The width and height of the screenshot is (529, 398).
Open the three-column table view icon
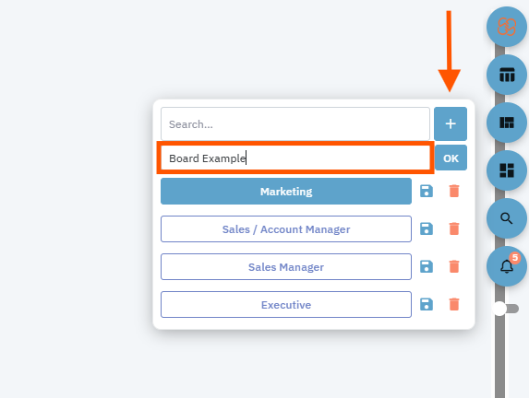pos(507,75)
